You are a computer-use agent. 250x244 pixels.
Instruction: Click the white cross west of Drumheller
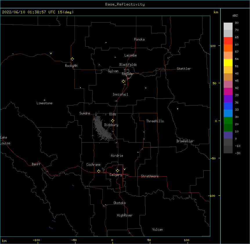tap(177, 109)
